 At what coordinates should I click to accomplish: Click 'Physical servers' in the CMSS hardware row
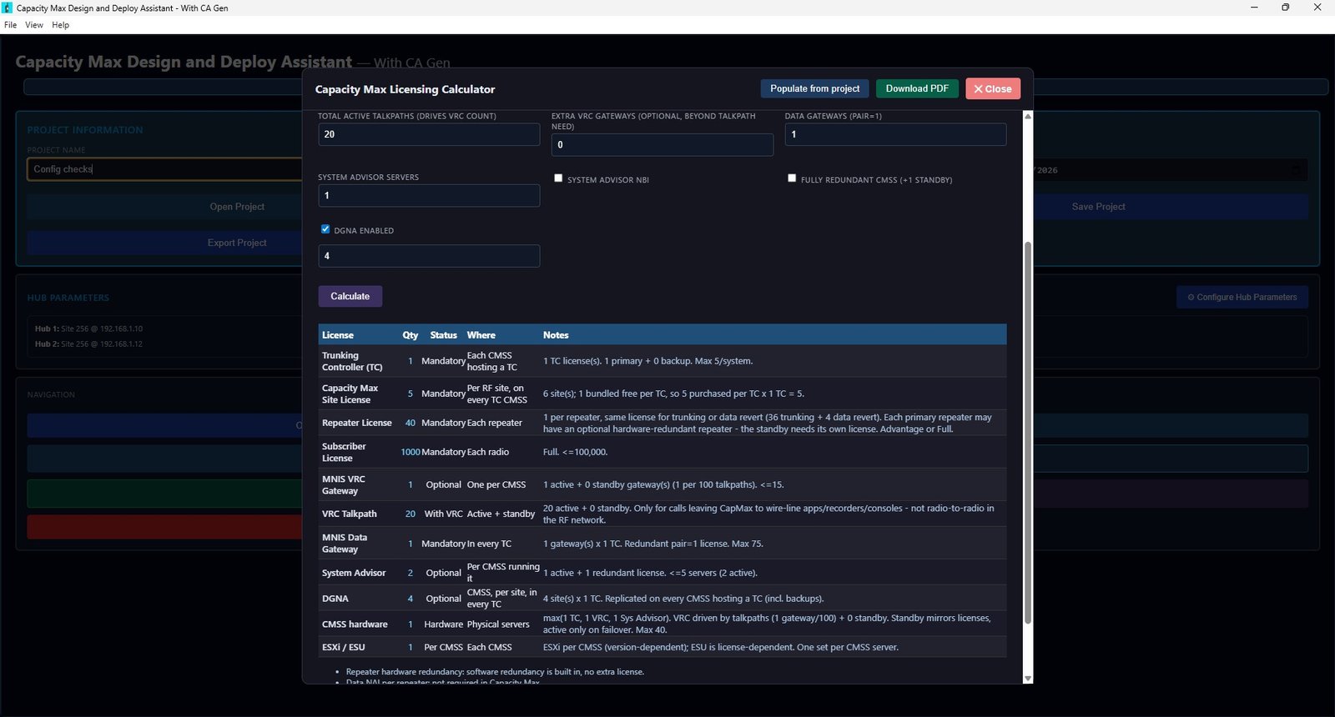tap(498, 624)
